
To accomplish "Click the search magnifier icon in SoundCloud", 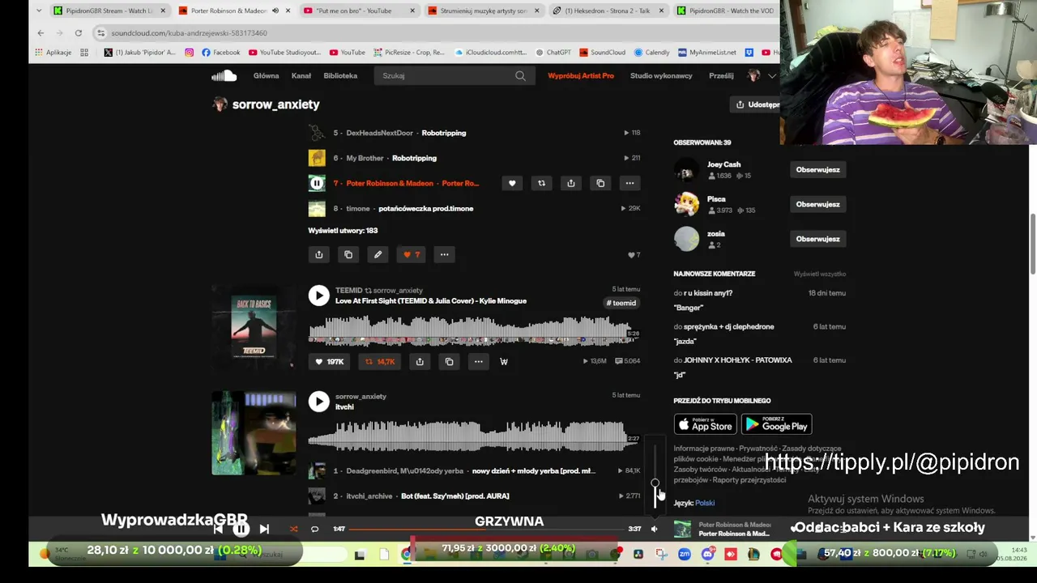I will [x=520, y=76].
